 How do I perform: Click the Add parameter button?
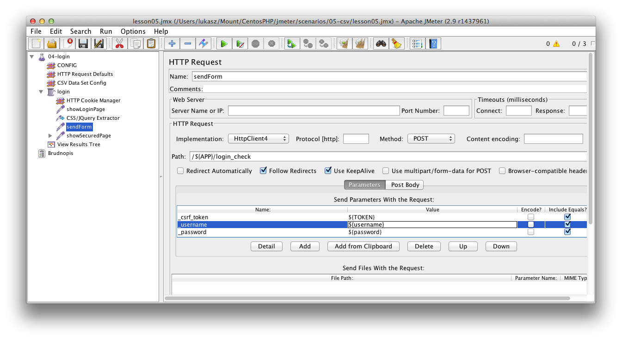(x=305, y=246)
